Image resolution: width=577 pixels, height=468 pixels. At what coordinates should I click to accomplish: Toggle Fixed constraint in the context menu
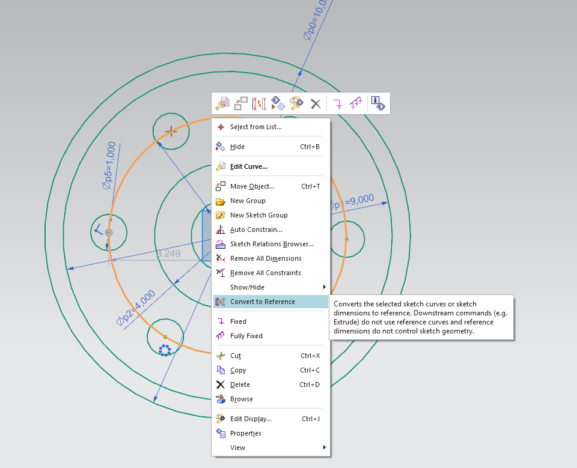click(x=238, y=321)
